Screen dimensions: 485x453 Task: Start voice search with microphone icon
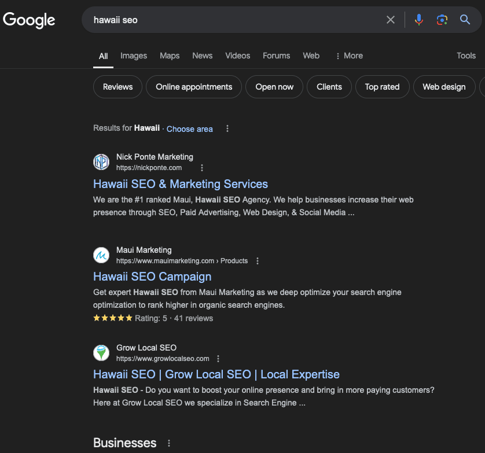(419, 20)
